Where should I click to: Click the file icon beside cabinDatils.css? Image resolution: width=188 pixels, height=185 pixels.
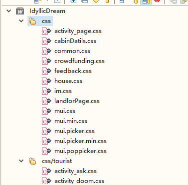(46, 41)
